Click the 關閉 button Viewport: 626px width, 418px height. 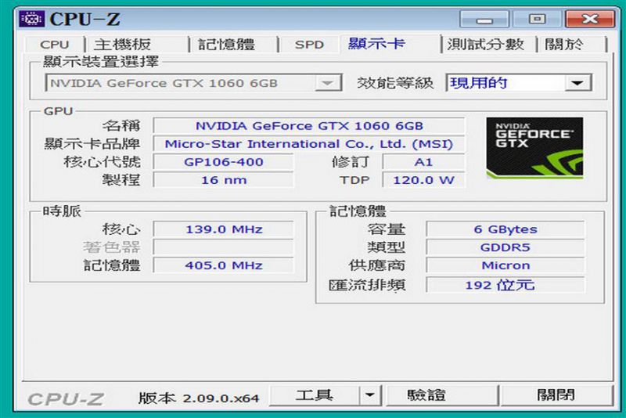coord(556,395)
